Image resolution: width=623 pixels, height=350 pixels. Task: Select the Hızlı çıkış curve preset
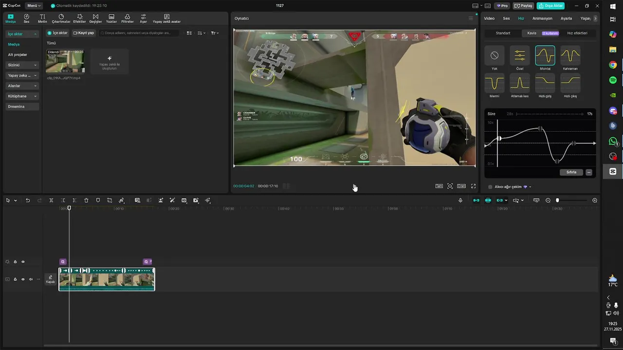click(570, 86)
